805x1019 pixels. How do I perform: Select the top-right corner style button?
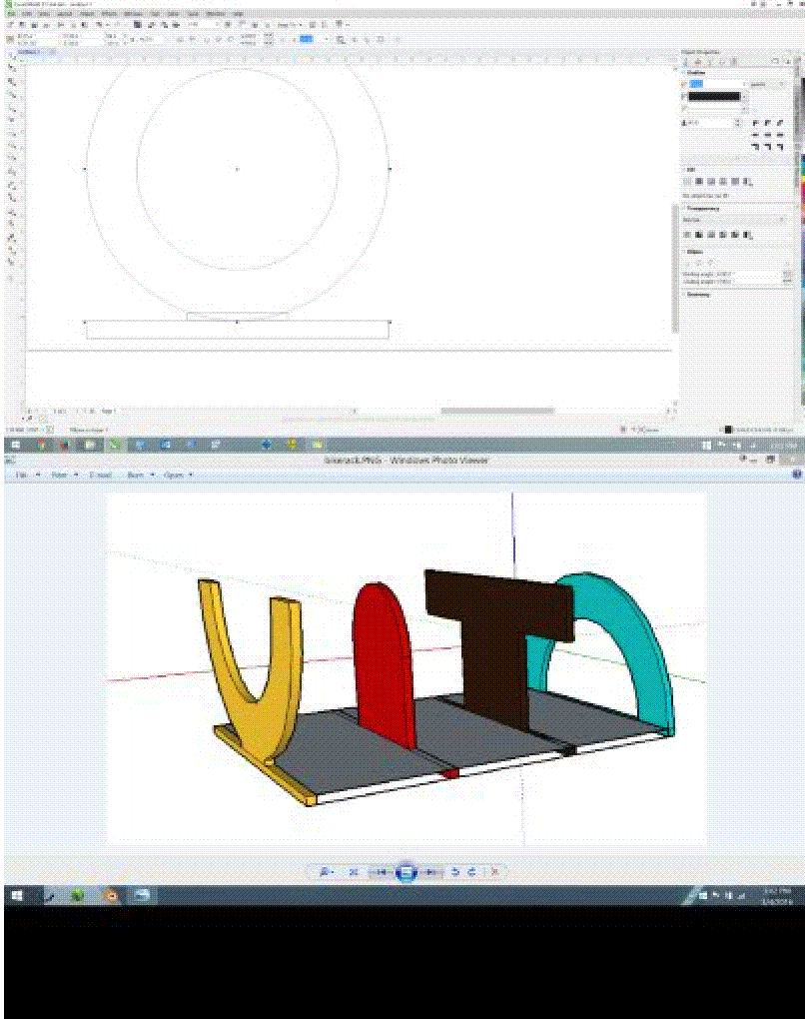[x=780, y=122]
